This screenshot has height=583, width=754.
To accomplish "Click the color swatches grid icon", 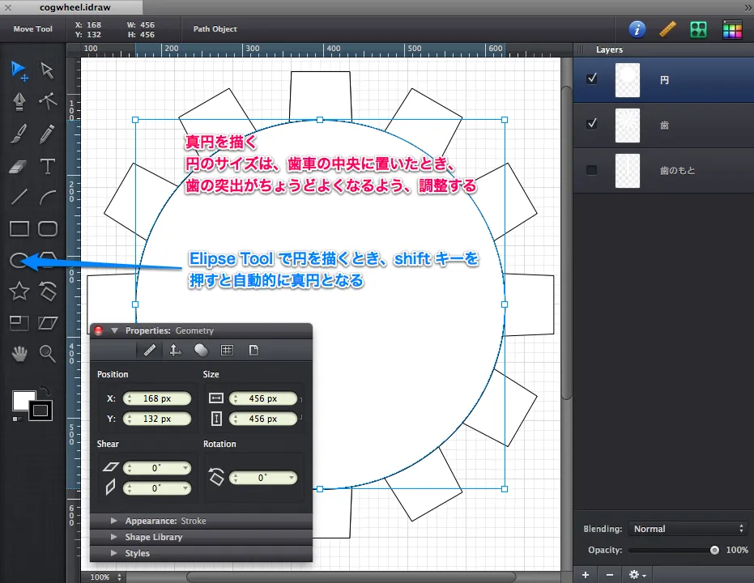I will (732, 29).
